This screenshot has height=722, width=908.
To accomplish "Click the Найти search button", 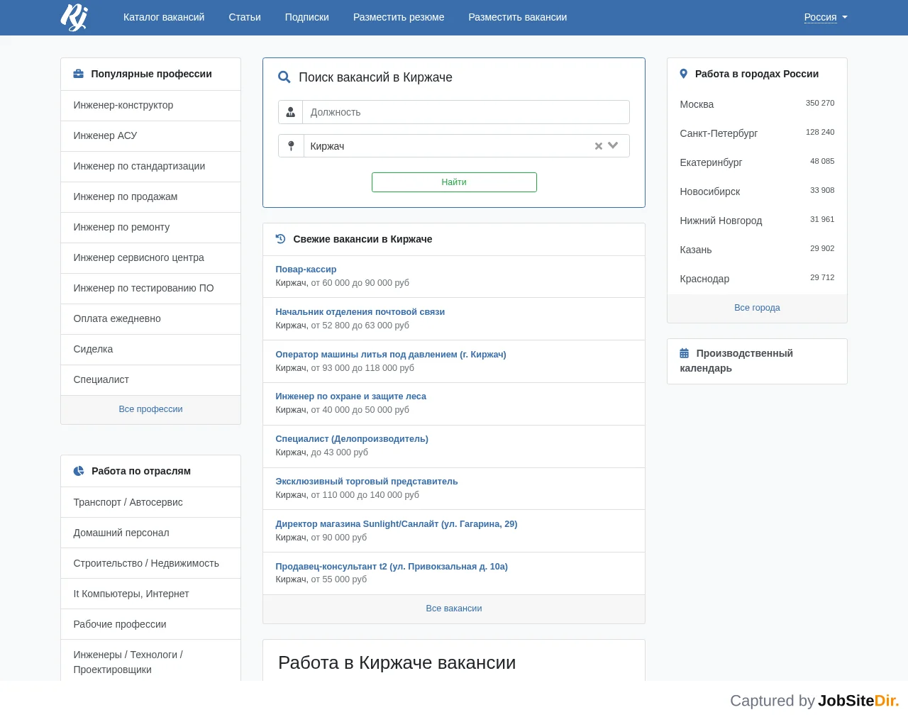I will pyautogui.click(x=454, y=182).
